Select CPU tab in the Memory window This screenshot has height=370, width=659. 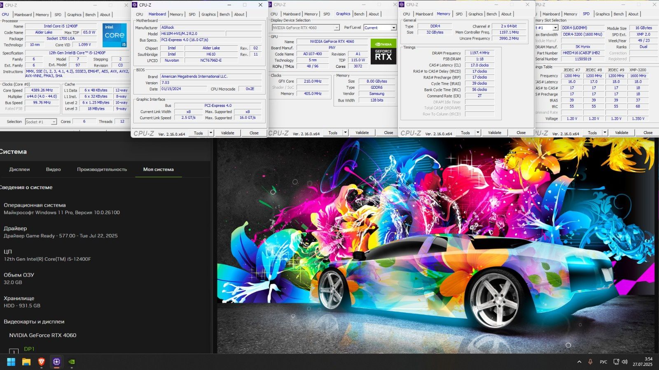pos(407,14)
